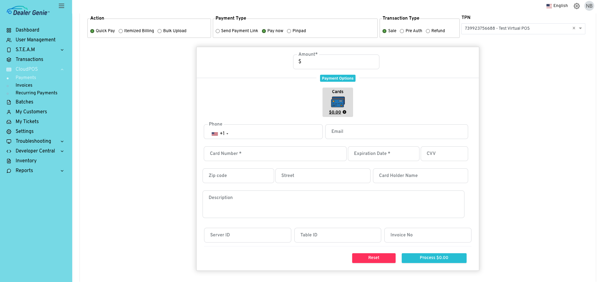Viewport: 600px width, 282px height.
Task: Click the red Reset button
Action: (374, 258)
